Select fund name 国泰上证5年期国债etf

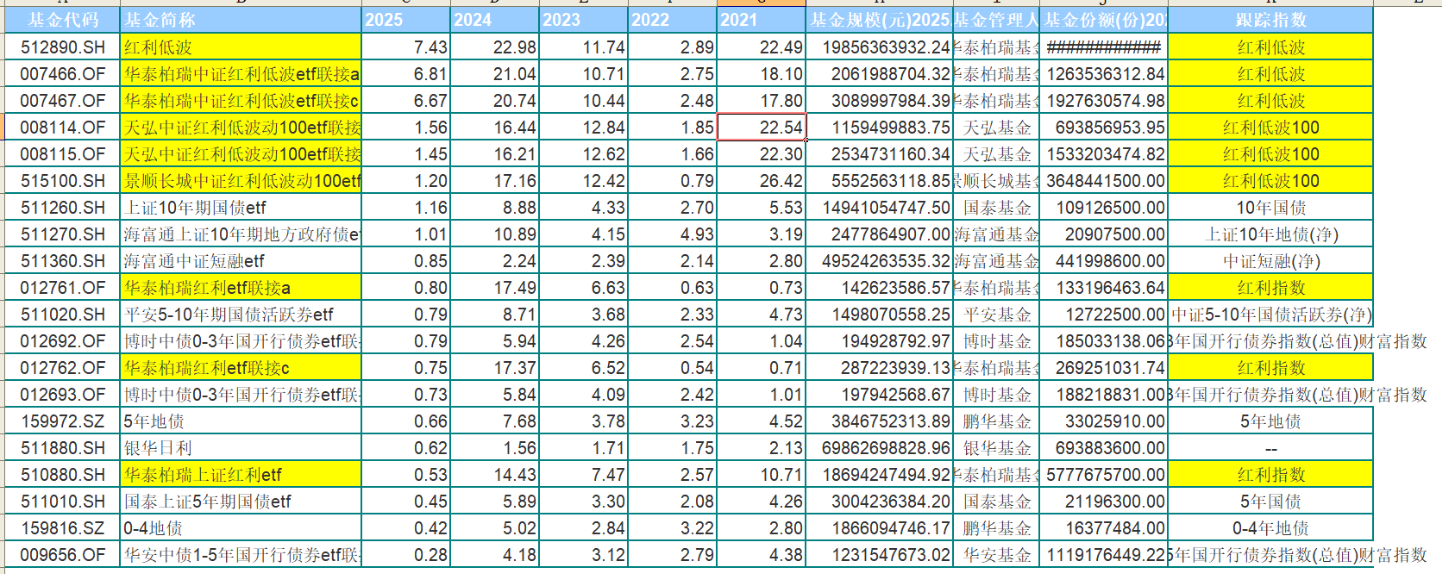coord(241,502)
